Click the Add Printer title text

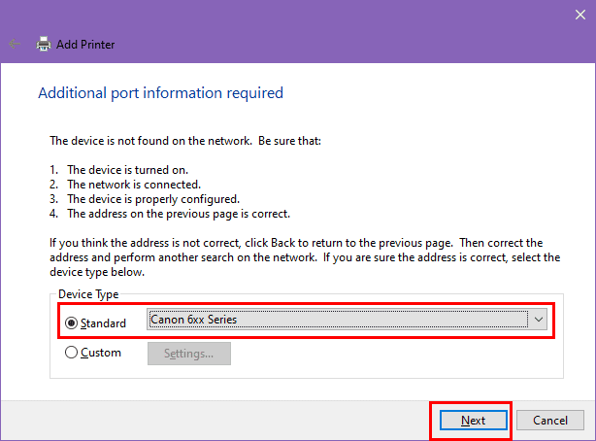click(x=85, y=45)
